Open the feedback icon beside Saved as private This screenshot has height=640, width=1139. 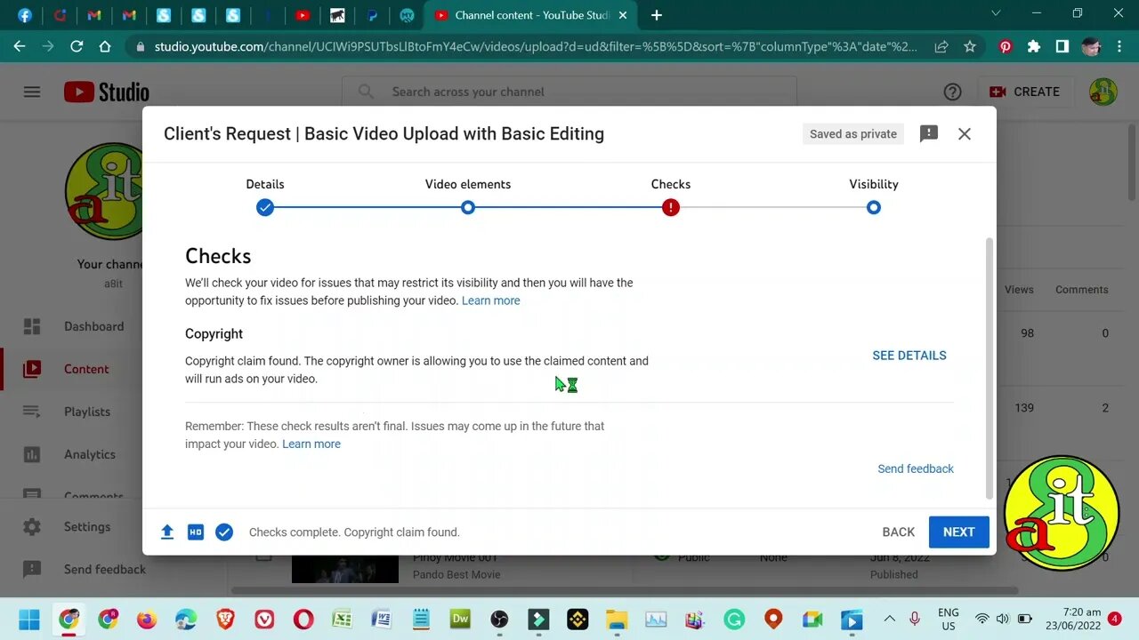(x=929, y=133)
